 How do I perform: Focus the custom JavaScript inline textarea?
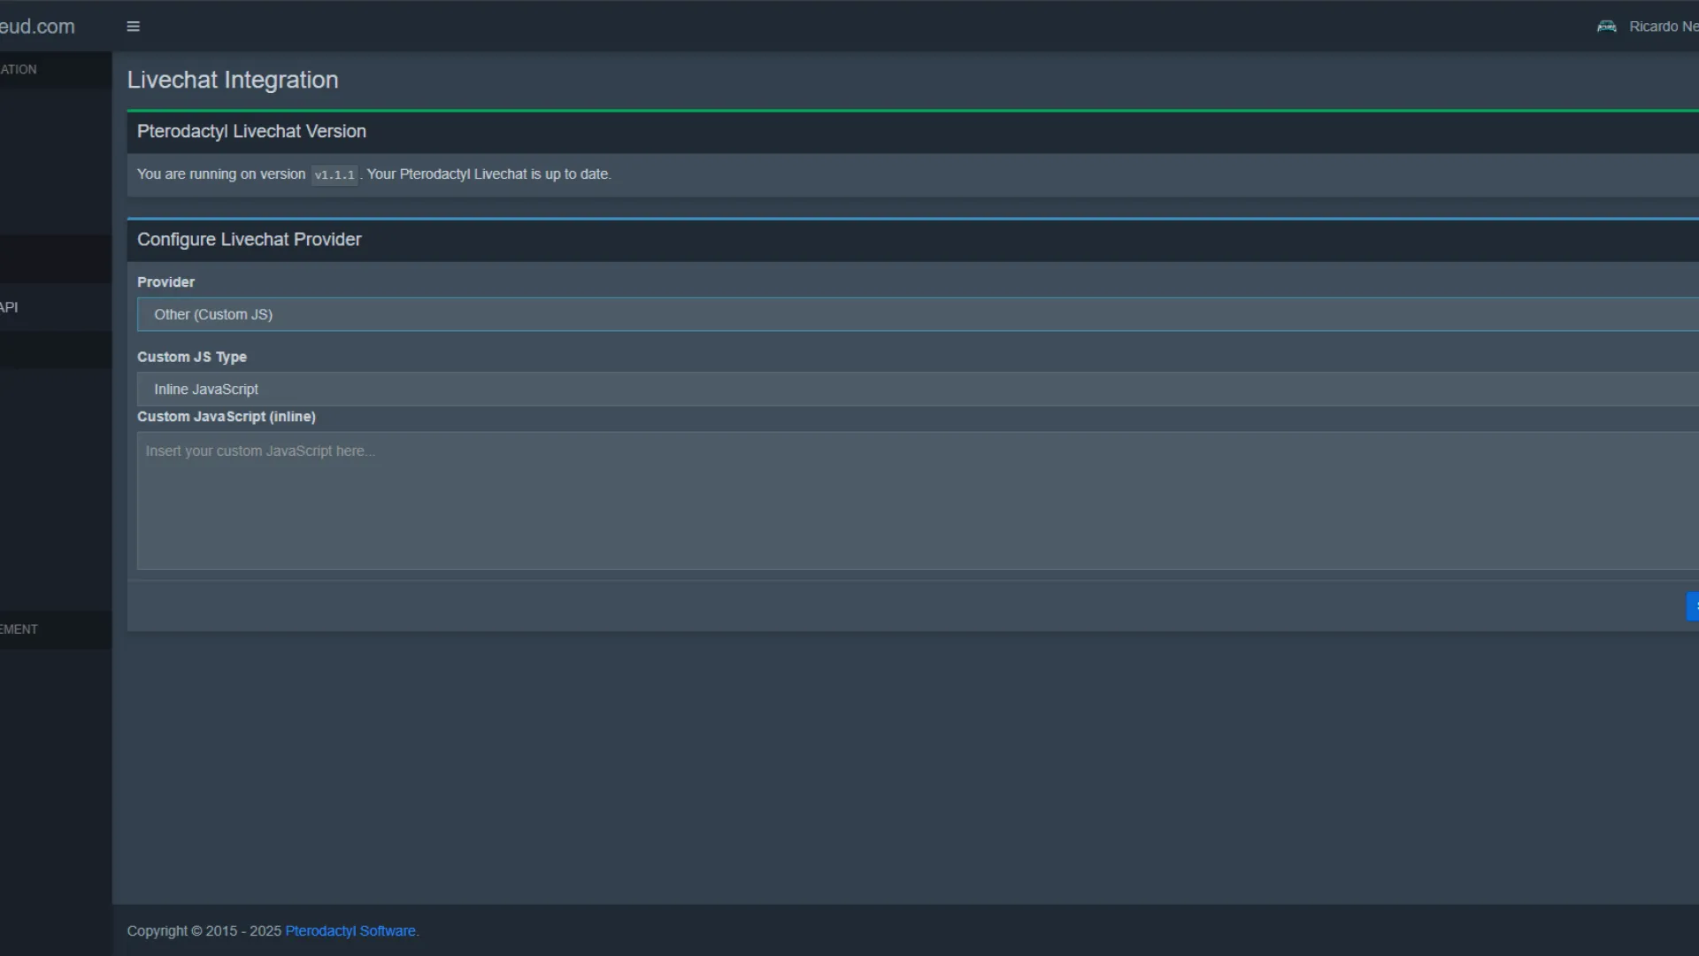[x=917, y=500]
